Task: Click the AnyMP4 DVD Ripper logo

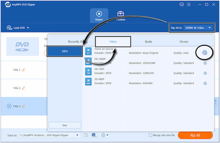Action: click(x=8, y=4)
